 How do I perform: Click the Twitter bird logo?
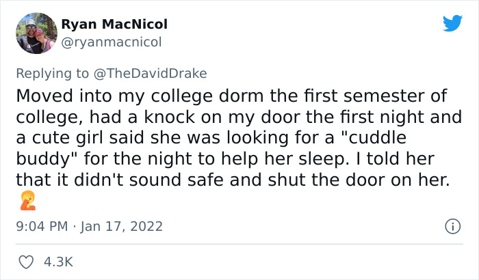(x=452, y=24)
